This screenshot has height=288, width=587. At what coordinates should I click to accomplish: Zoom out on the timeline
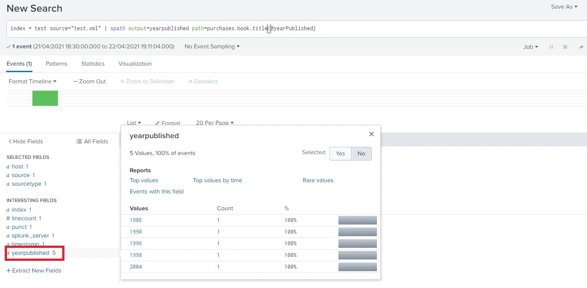coord(89,81)
